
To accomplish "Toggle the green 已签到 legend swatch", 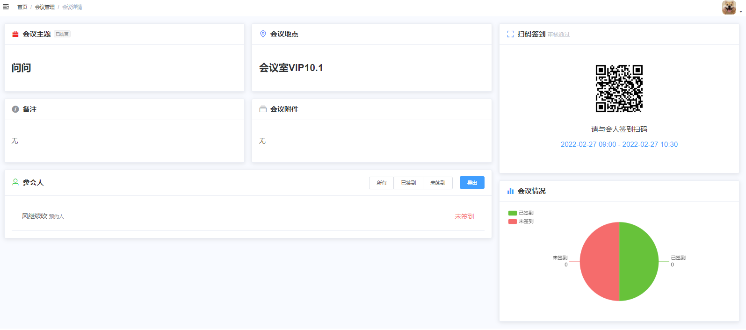I will (x=513, y=213).
